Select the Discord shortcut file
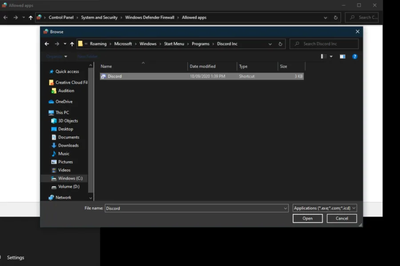This screenshot has width=400, height=266. click(x=201, y=76)
